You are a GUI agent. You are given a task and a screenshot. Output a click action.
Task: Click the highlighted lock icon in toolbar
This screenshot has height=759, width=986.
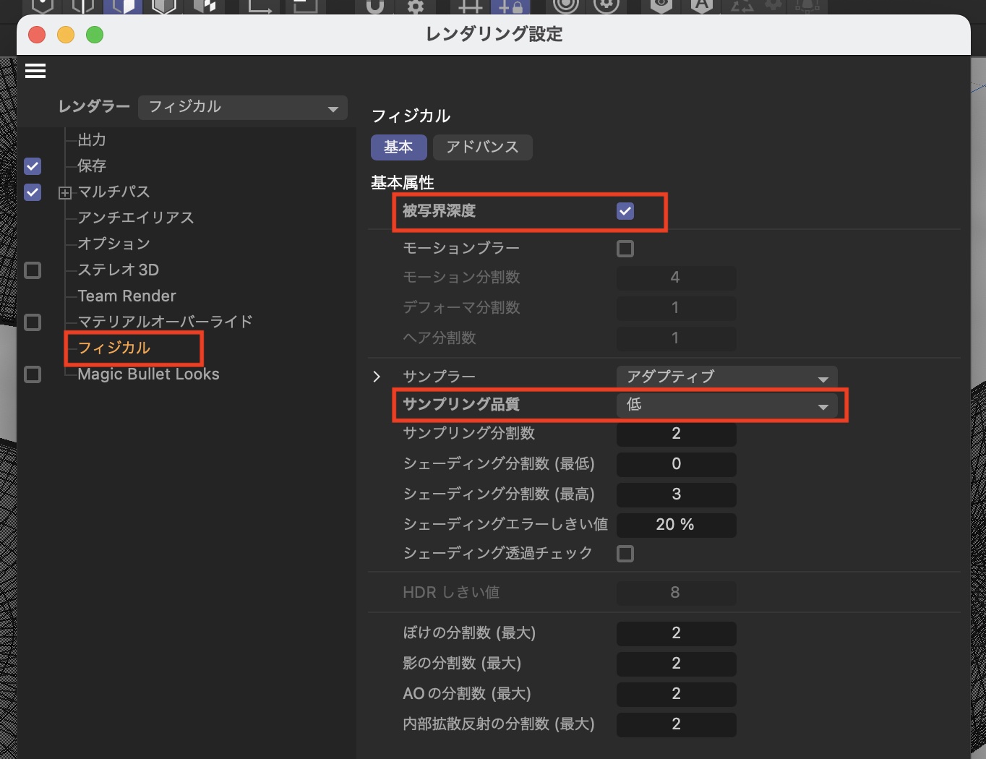click(510, 7)
